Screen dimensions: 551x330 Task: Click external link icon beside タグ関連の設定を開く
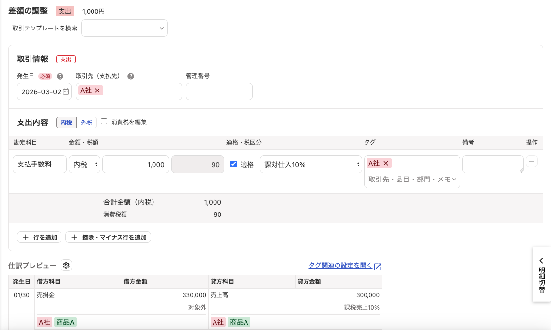click(x=378, y=267)
